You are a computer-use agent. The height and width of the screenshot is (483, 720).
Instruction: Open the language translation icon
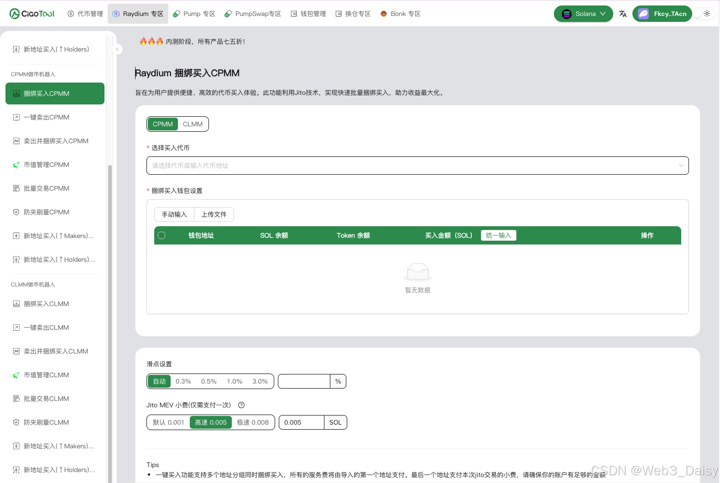(x=623, y=14)
